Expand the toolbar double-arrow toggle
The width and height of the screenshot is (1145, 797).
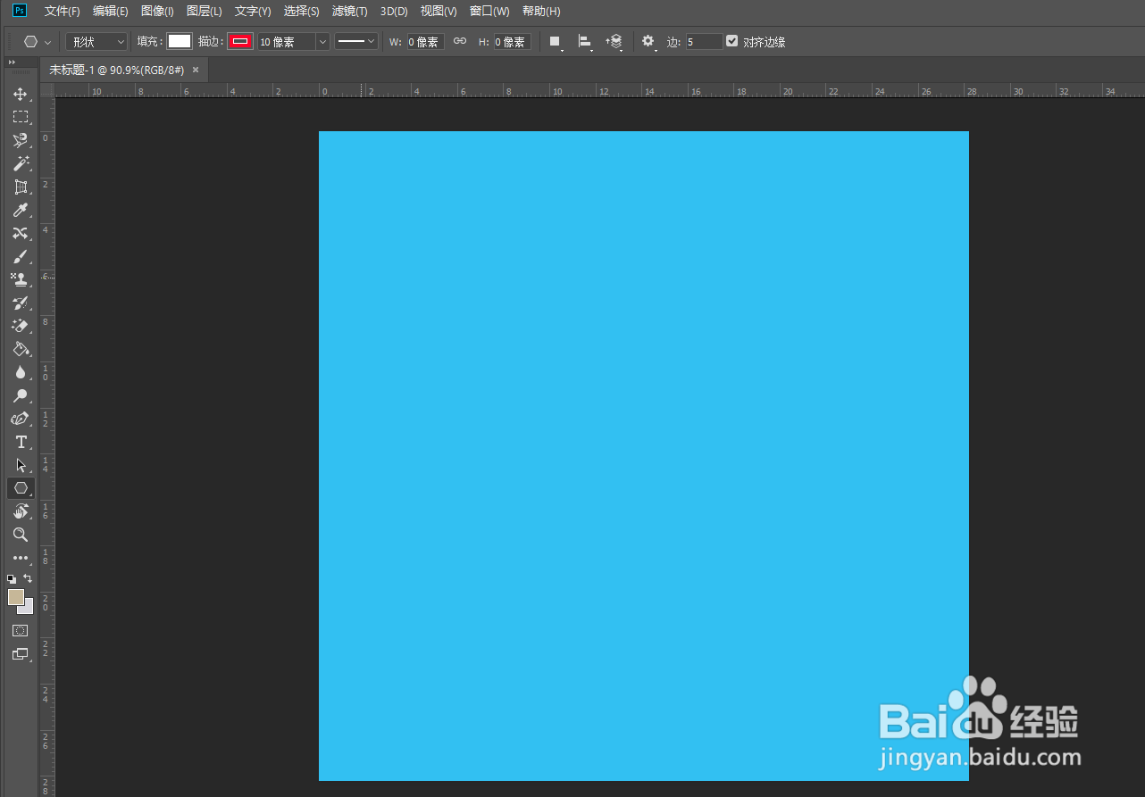pyautogui.click(x=12, y=62)
